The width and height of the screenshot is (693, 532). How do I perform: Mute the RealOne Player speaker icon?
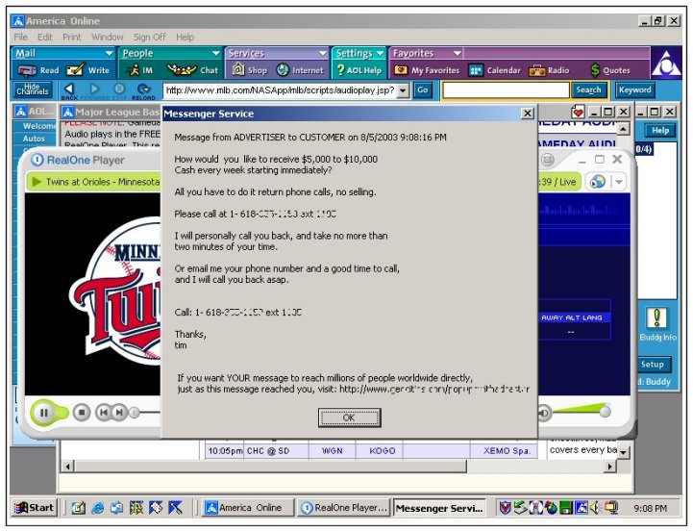tap(543, 413)
